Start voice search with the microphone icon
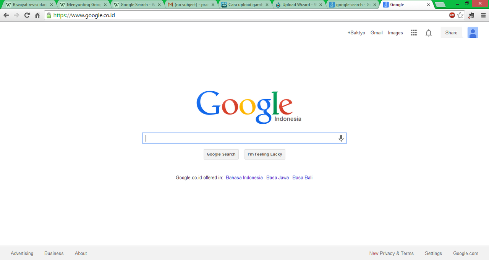 tap(341, 138)
